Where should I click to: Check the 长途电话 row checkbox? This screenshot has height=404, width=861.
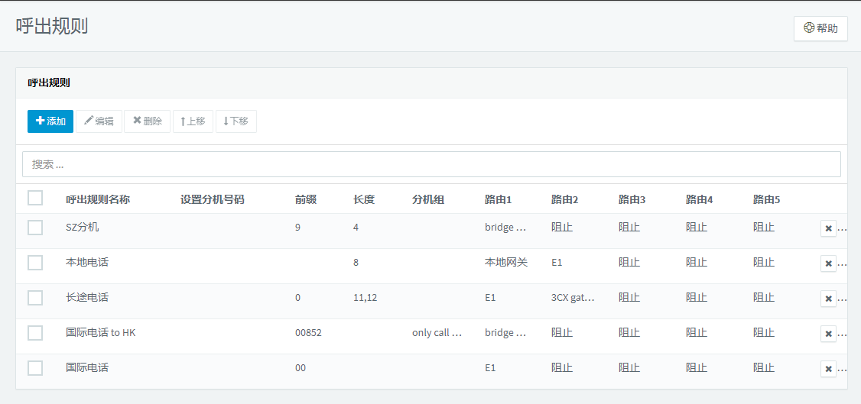click(x=35, y=298)
